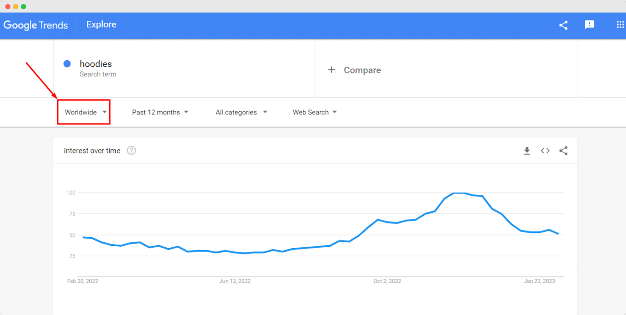The height and width of the screenshot is (315, 626).
Task: Open the share options for this trend report
Action: (563, 25)
